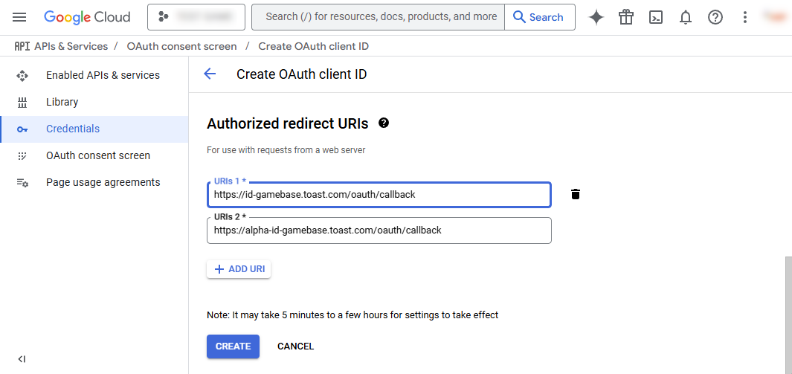Open the three-dot settings menu
The image size is (792, 374).
point(744,17)
